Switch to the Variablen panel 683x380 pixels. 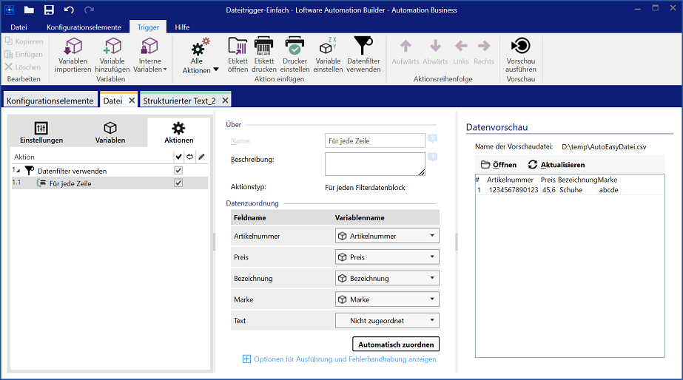click(x=110, y=132)
